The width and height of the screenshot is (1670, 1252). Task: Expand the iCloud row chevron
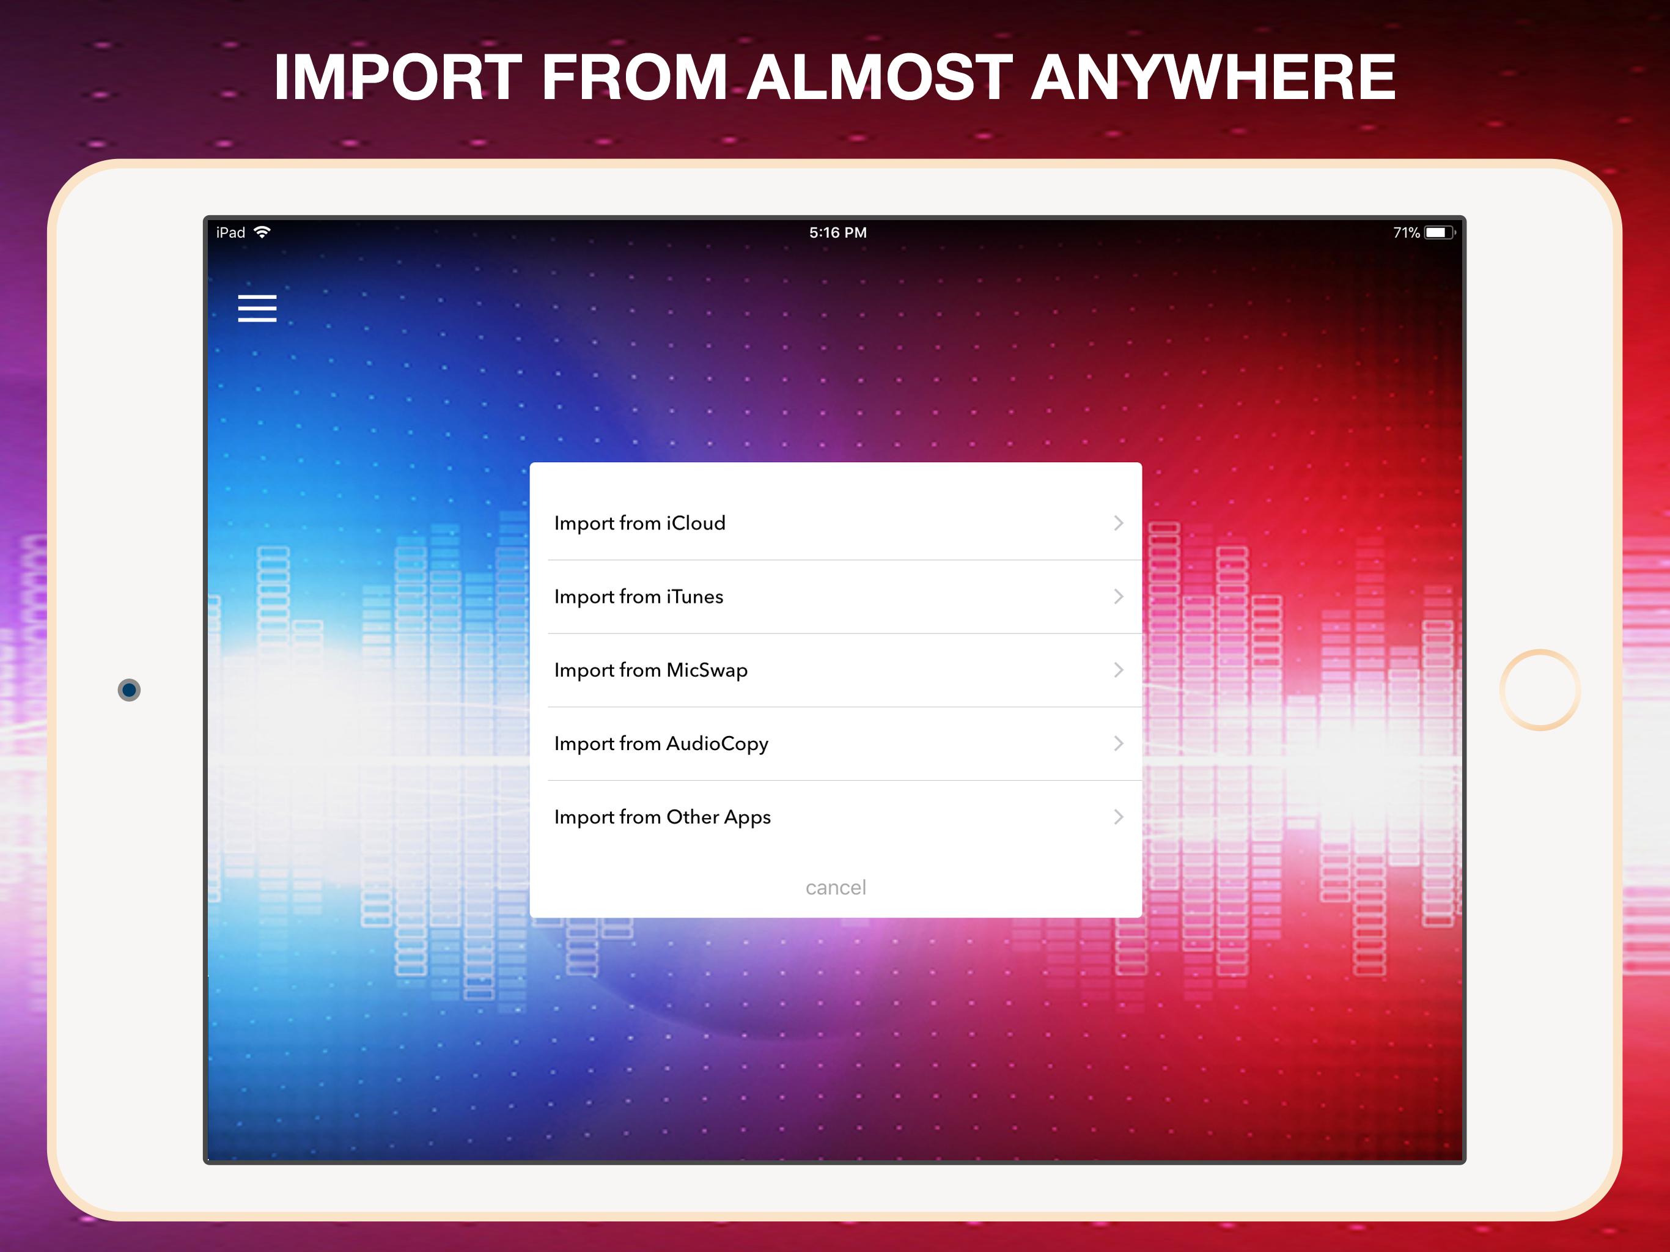1118,523
